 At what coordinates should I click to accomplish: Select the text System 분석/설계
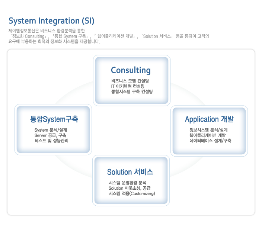click(51, 130)
